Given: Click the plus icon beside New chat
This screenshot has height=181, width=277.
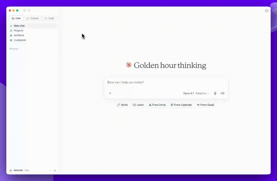Looking at the screenshot, I should 11,26.
